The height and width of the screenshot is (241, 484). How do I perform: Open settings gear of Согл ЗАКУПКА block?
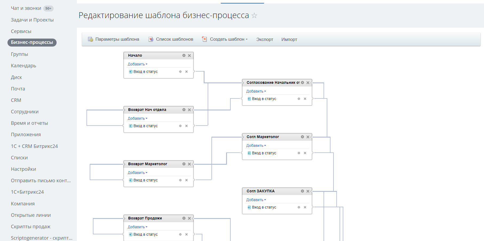302,191
